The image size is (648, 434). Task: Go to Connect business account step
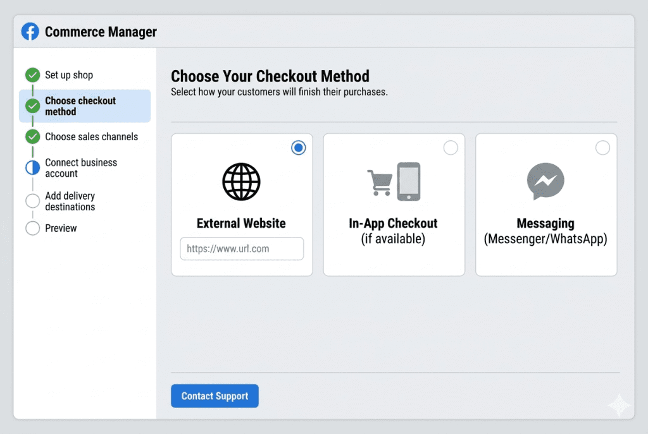(81, 168)
